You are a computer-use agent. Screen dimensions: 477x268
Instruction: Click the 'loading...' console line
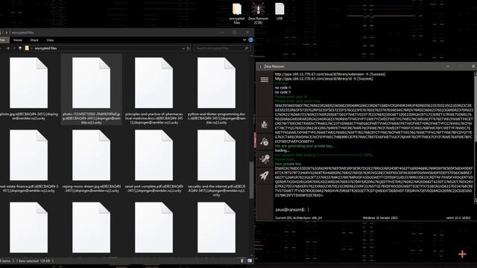[x=282, y=150]
